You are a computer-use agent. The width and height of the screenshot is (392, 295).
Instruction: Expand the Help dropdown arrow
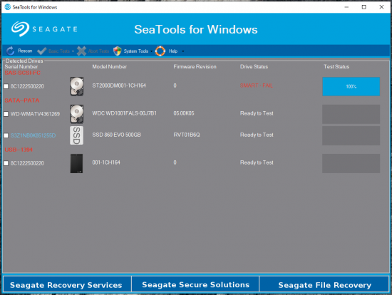pos(182,51)
